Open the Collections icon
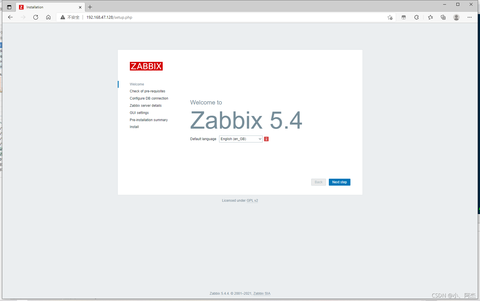The image size is (480, 301). click(x=443, y=17)
